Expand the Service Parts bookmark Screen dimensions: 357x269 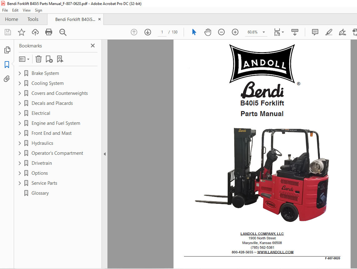[x=20, y=183]
